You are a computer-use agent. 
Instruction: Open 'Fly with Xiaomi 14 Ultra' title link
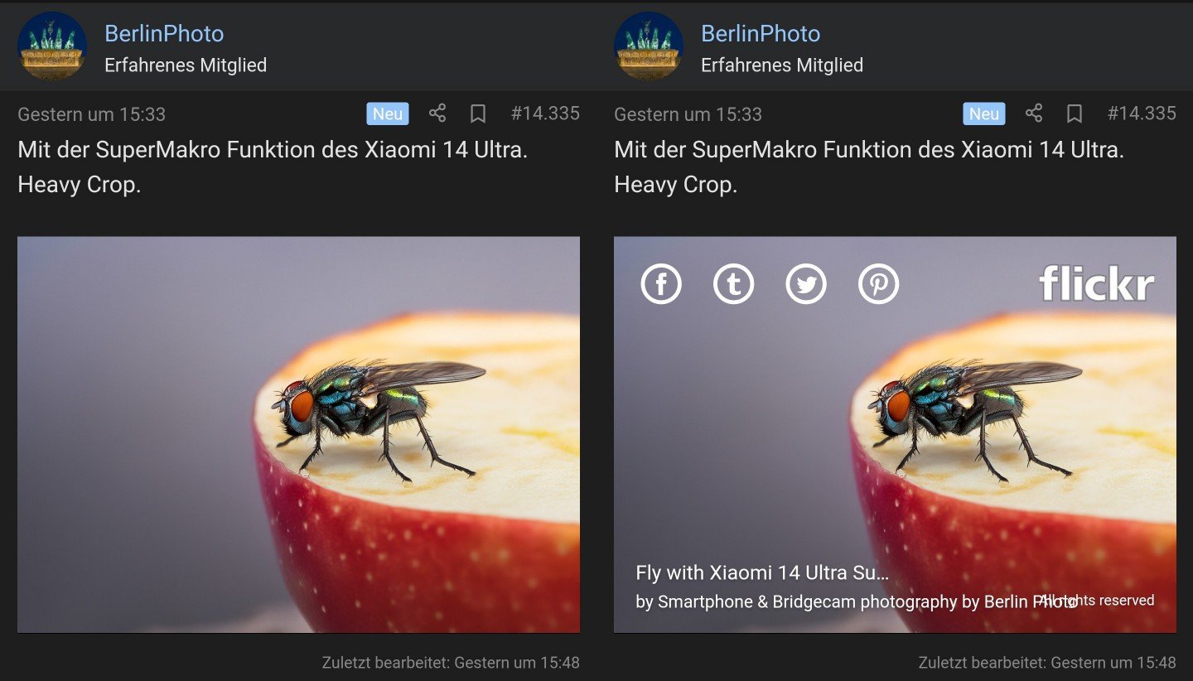pyautogui.click(x=761, y=572)
